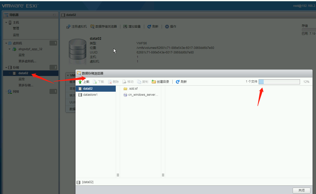Screen dimensions: 316x194
Task: Click the datastore1 database icon
Action: click(x=80, y=95)
